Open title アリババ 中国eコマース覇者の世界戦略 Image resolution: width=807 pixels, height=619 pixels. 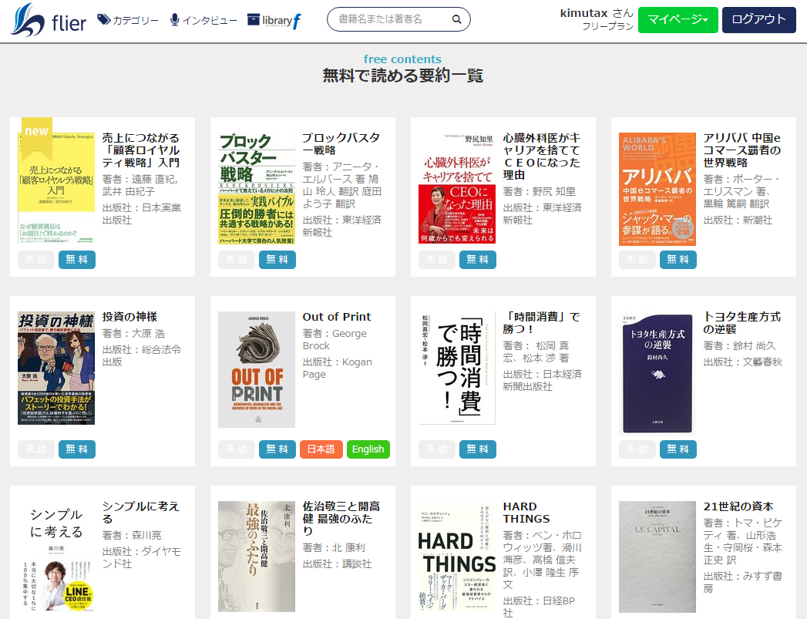tap(741, 150)
